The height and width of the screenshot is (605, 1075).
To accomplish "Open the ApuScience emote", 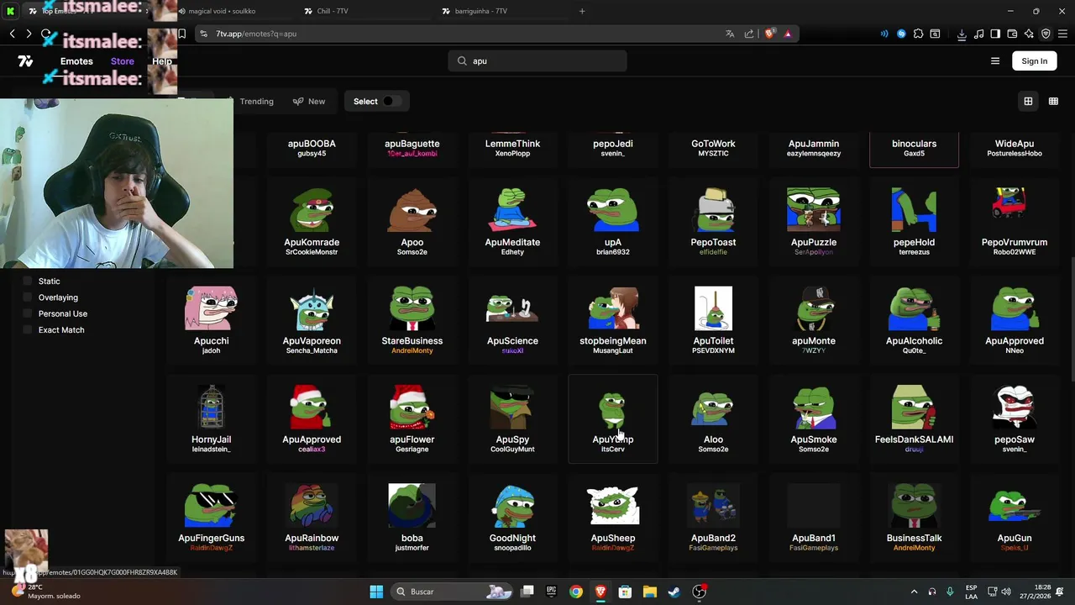I will 512,319.
